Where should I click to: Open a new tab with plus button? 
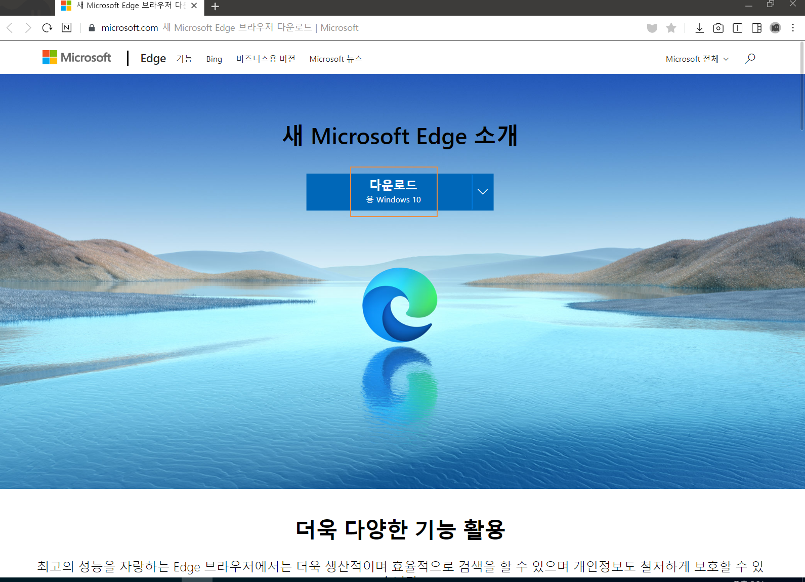point(215,7)
